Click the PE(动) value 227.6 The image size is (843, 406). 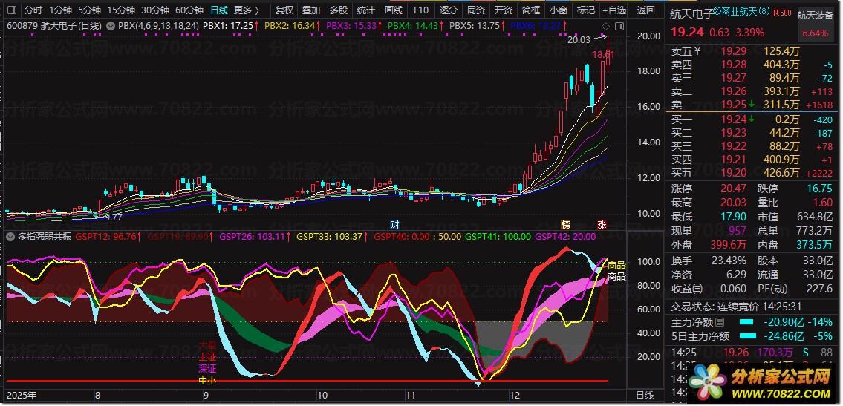(818, 289)
